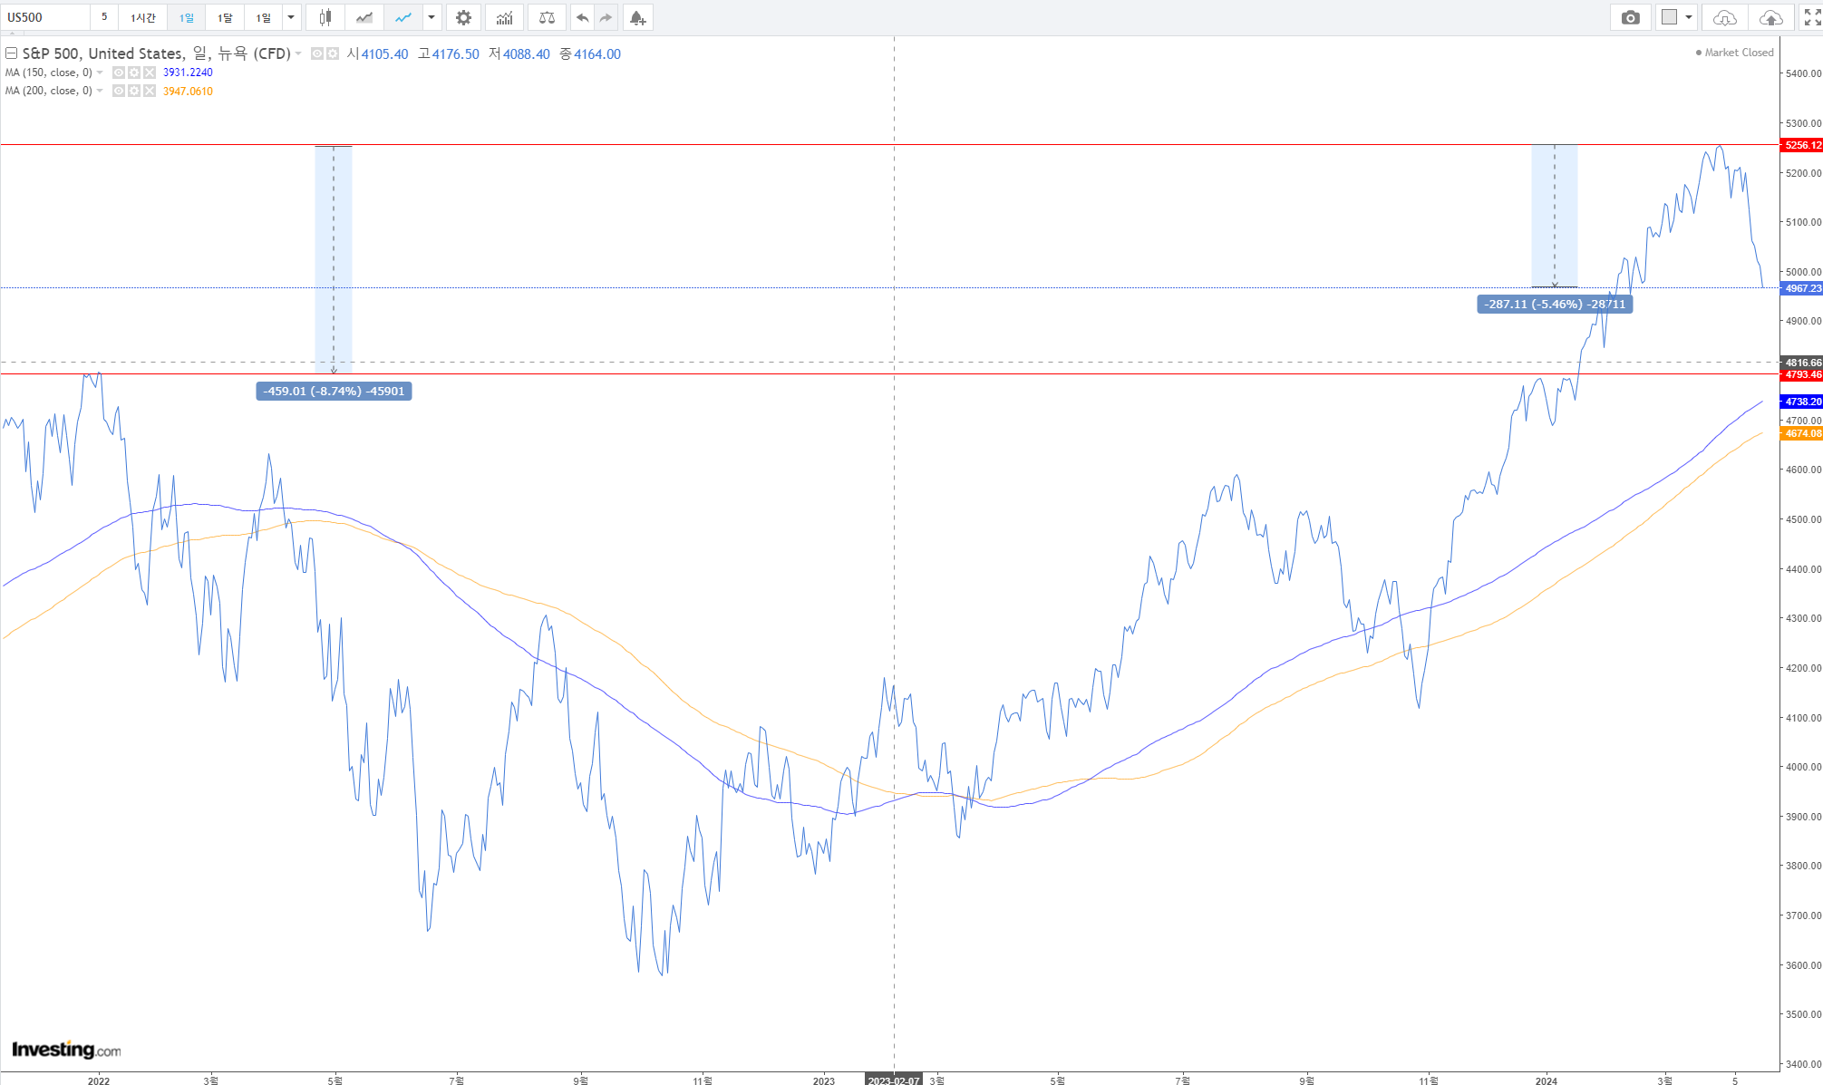Click the -459.01 (-8.74%) measurement label

[334, 391]
